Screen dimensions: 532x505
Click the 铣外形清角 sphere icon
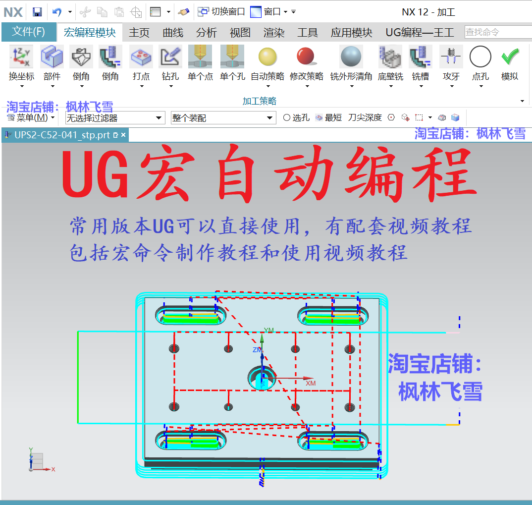click(351, 56)
